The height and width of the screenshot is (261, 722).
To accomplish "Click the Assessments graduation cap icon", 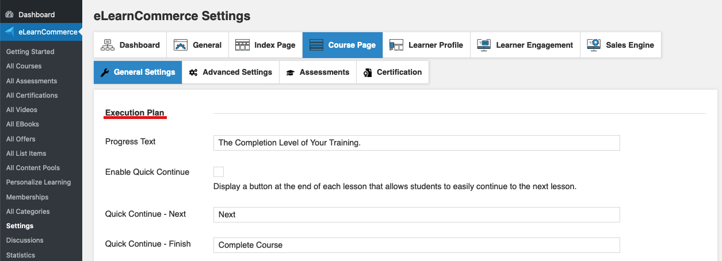I will coord(291,72).
